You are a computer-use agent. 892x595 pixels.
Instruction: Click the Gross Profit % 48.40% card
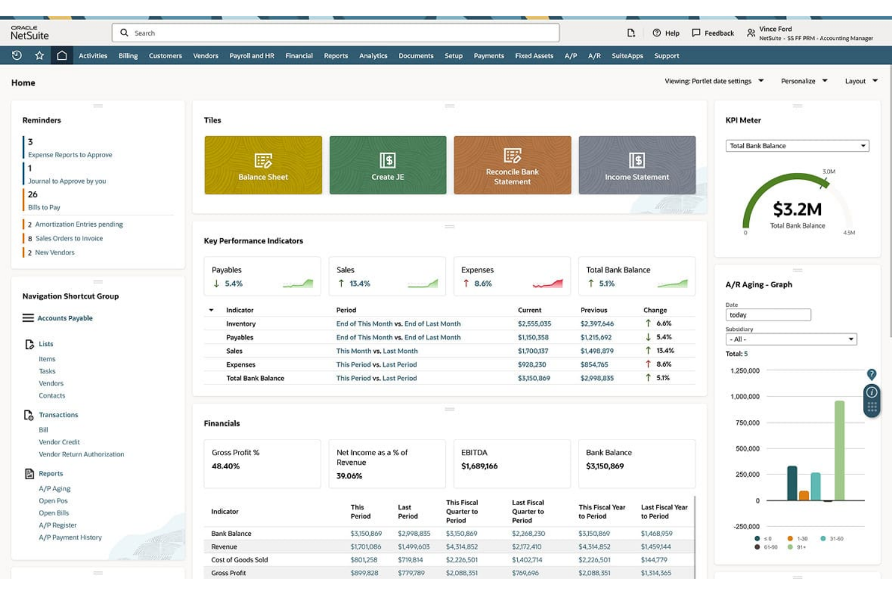click(x=262, y=464)
